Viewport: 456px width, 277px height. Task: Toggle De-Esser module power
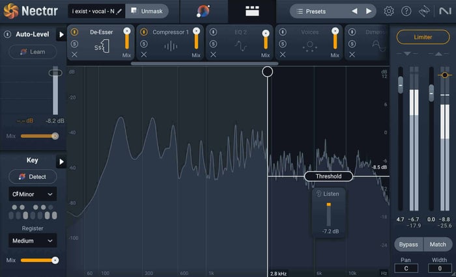tap(74, 32)
